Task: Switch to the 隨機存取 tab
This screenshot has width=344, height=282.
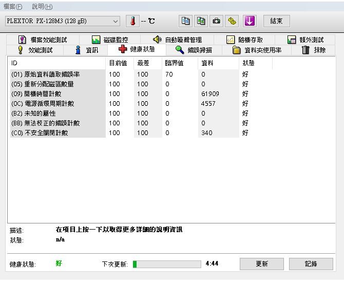Action: (244, 40)
